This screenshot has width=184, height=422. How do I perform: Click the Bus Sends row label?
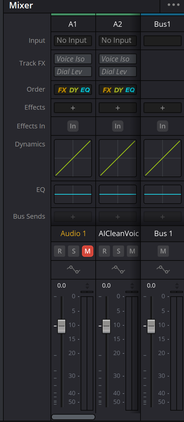tap(29, 216)
